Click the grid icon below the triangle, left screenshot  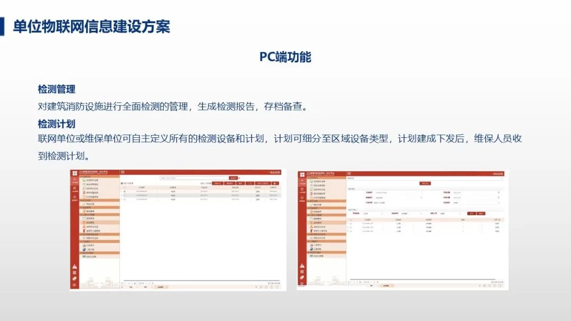[x=75, y=272]
